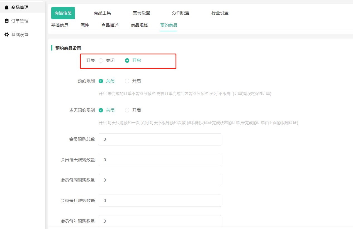Select the 预约商品 sub-tab
The width and height of the screenshot is (353, 229).
(169, 25)
